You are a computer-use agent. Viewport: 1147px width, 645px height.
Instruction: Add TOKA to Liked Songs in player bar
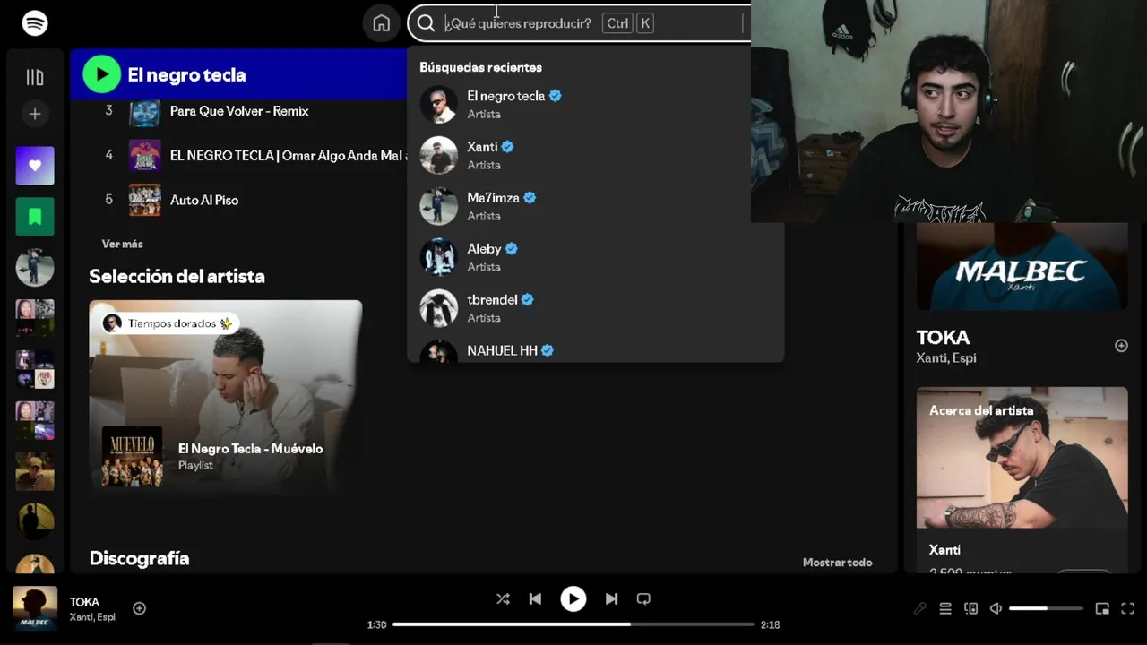(139, 608)
